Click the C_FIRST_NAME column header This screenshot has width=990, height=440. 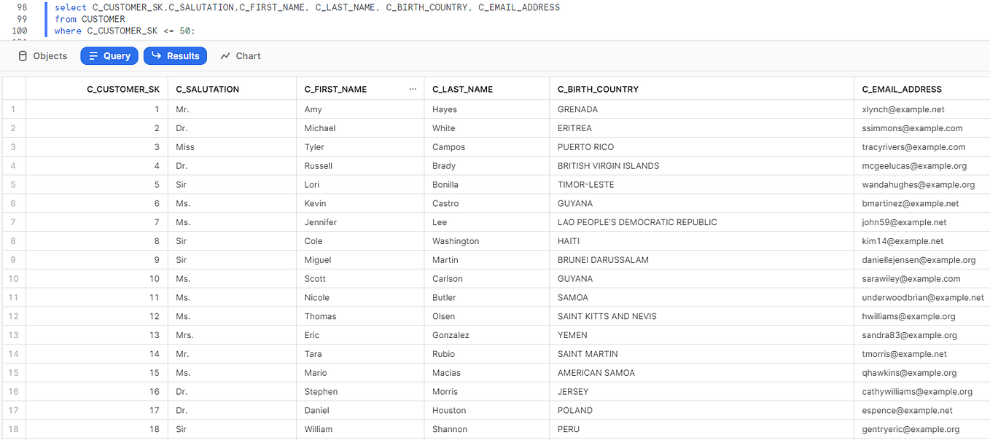pos(335,89)
